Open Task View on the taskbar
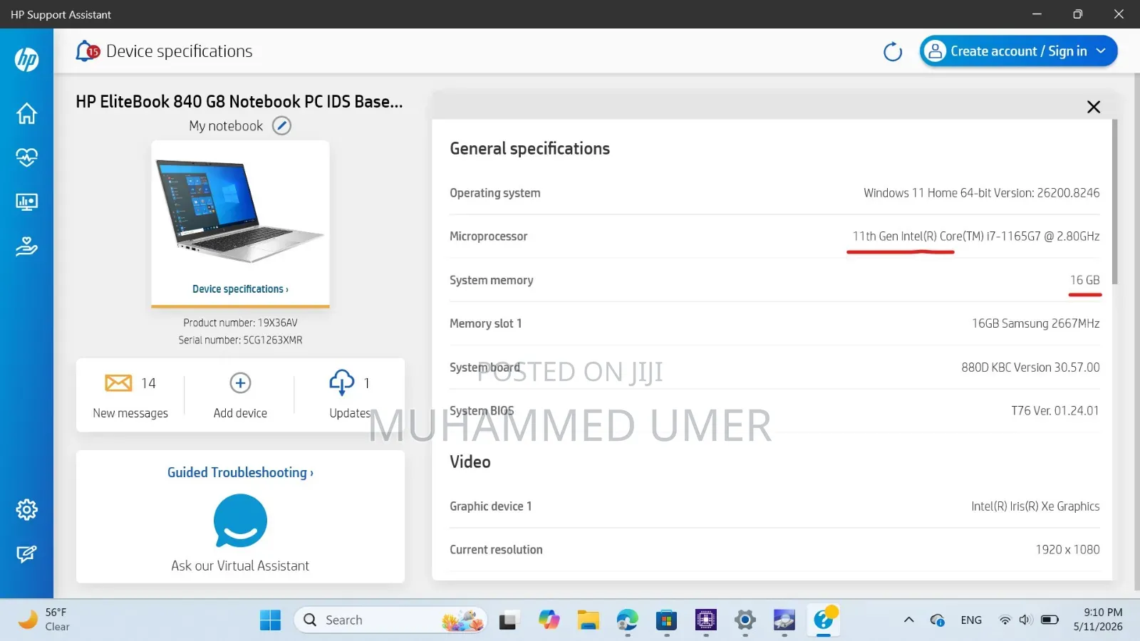1140x641 pixels. click(507, 620)
